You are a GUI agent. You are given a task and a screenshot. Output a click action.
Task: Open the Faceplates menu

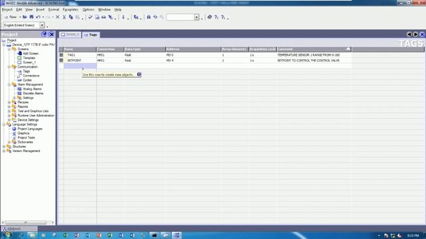pos(71,9)
